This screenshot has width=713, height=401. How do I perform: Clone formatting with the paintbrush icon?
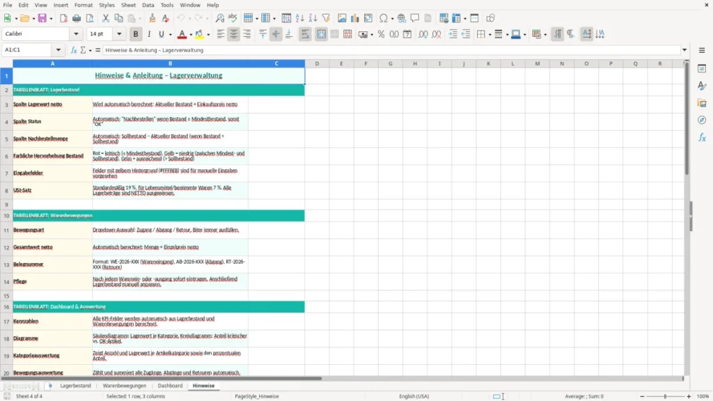point(152,18)
